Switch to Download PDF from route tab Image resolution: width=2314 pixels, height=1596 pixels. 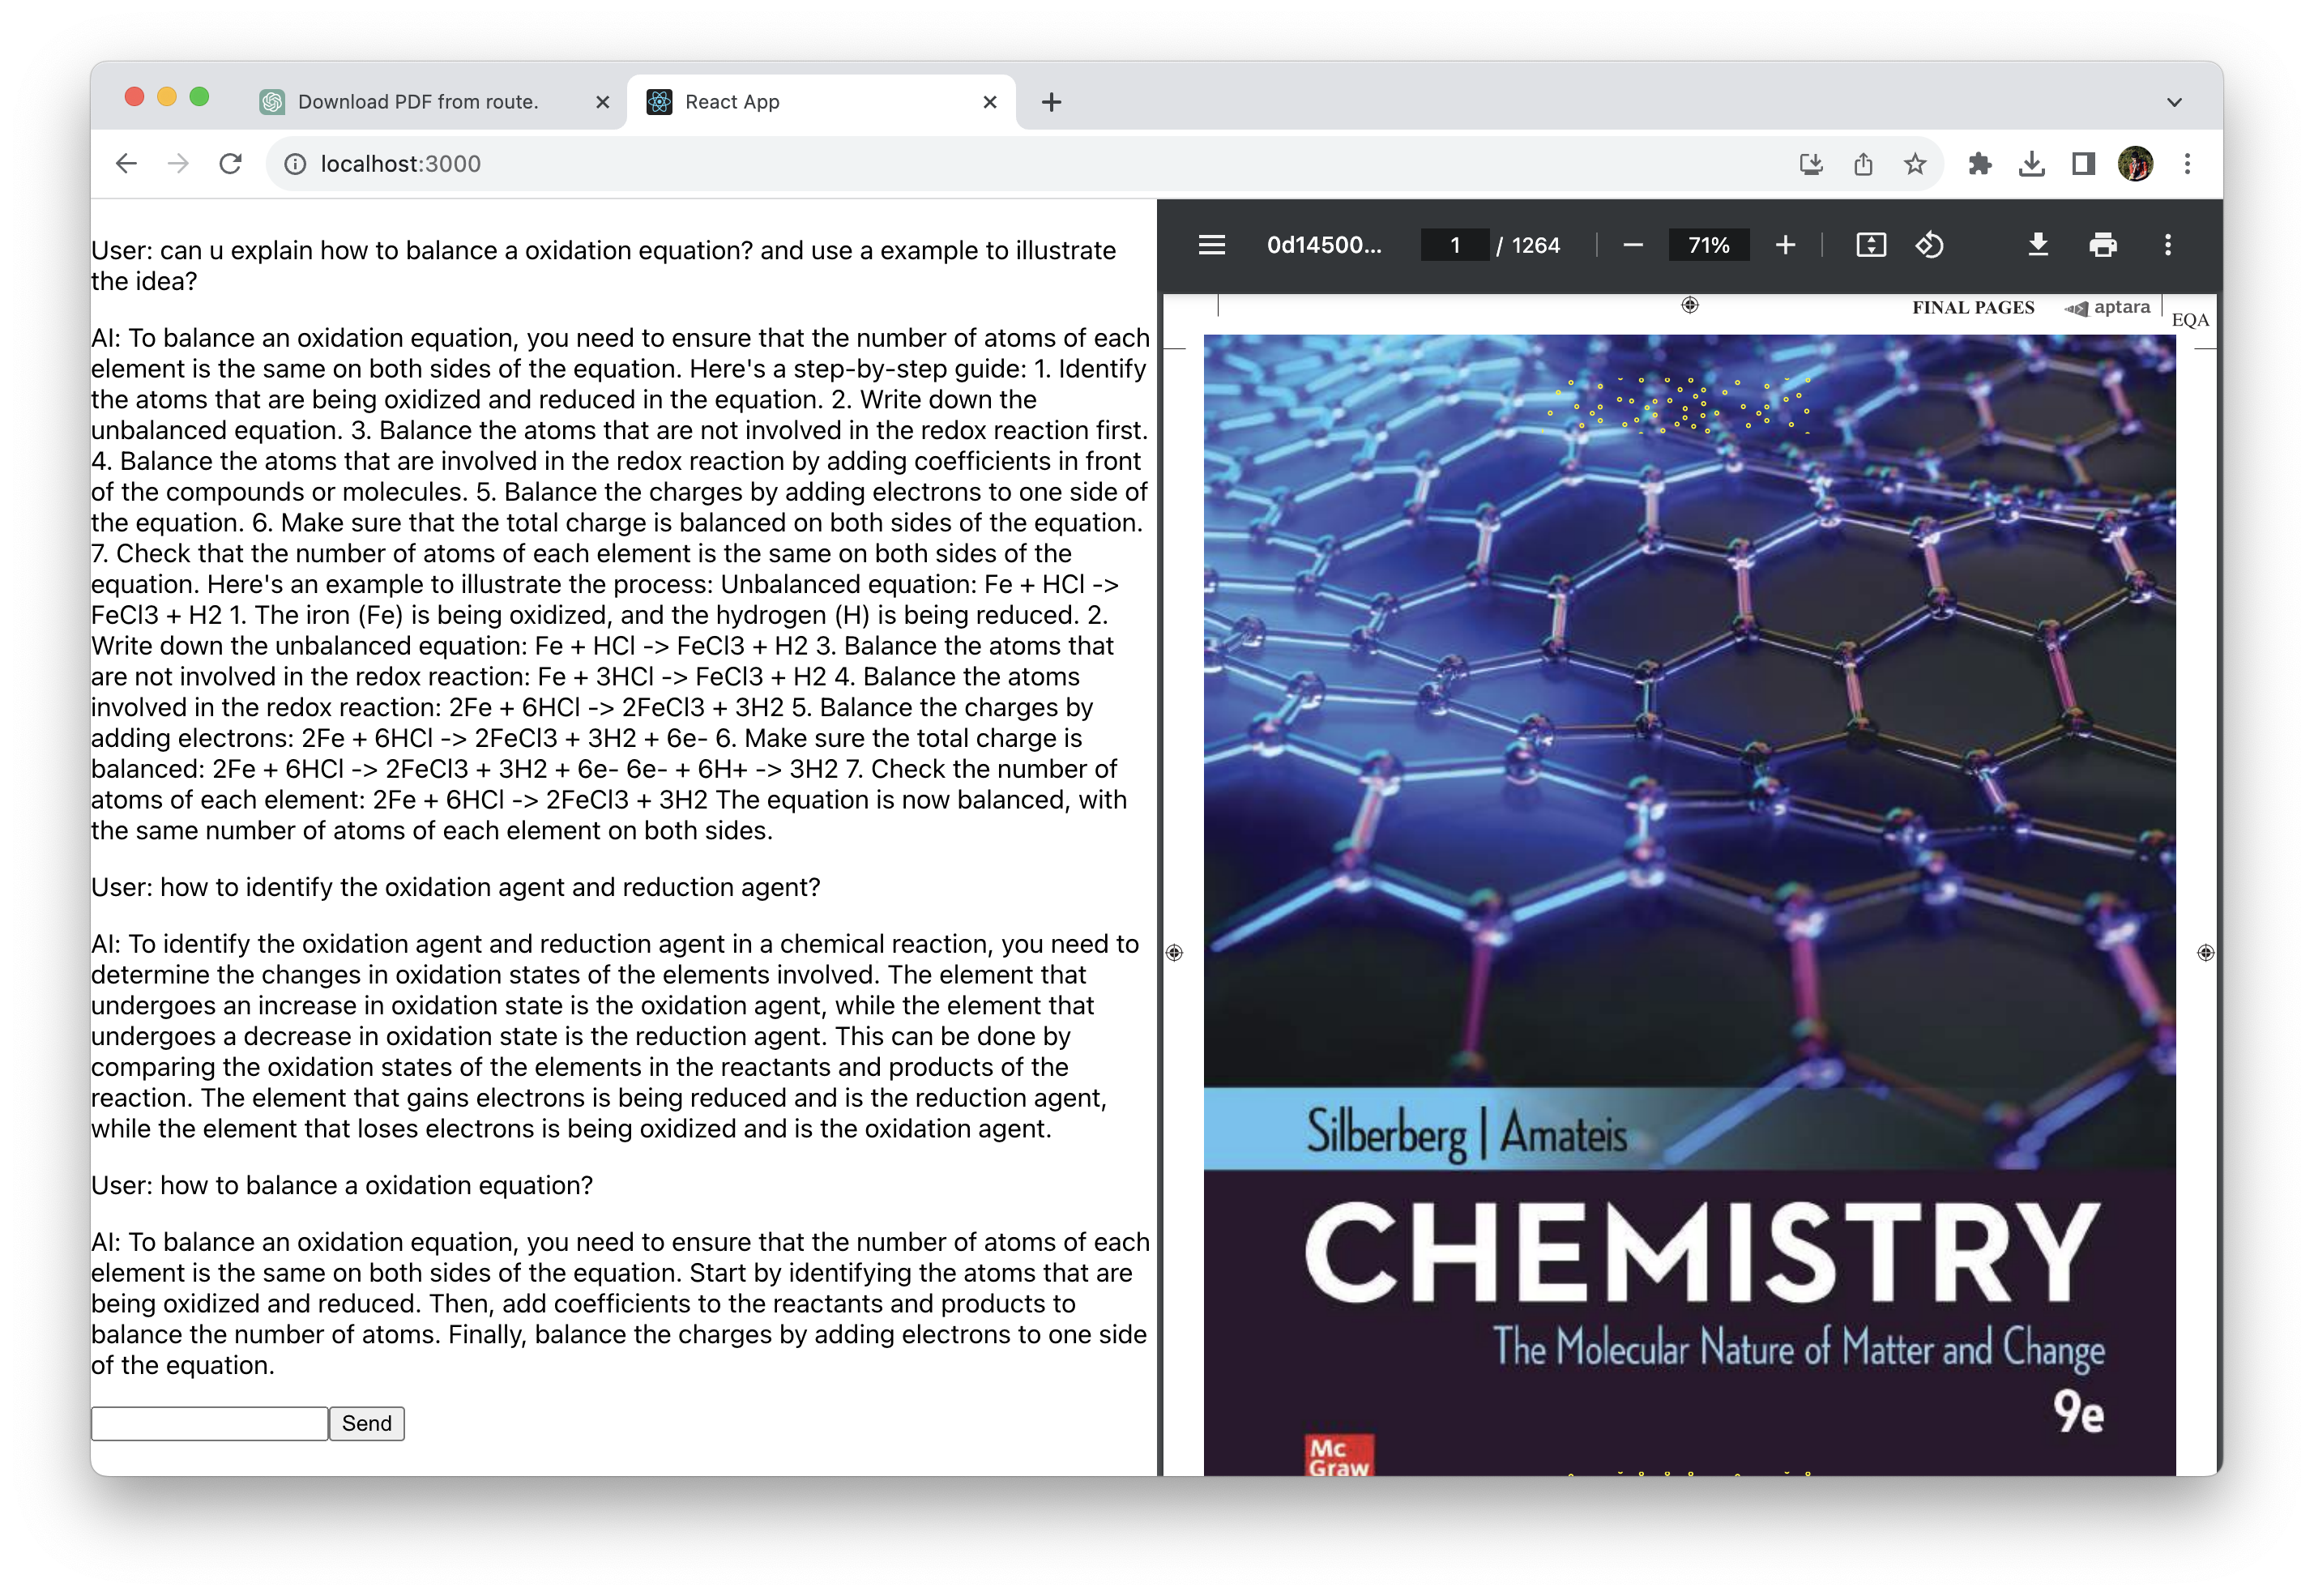[418, 102]
